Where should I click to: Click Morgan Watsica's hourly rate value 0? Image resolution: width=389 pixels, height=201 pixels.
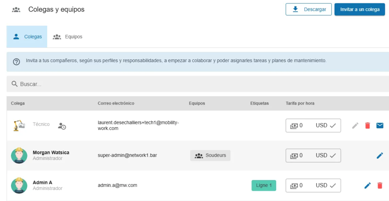coord(301,156)
